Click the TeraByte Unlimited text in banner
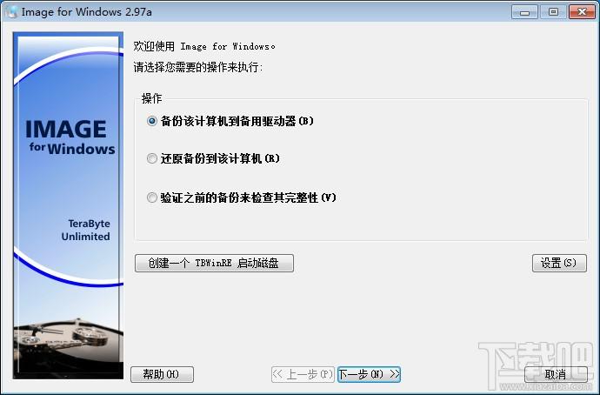This screenshot has width=600, height=395. [x=86, y=230]
